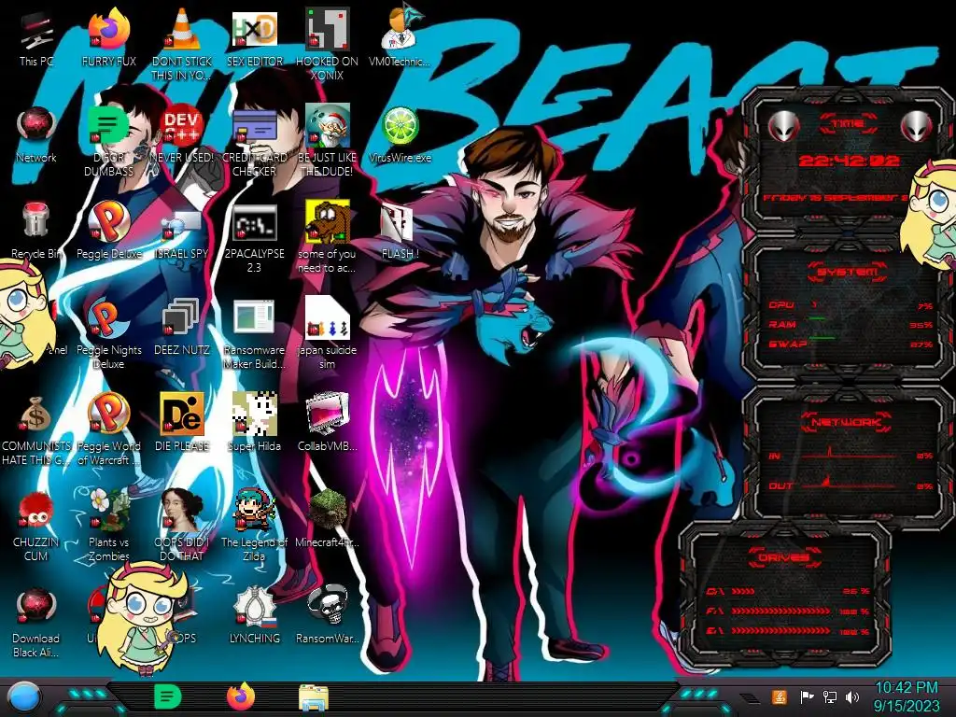This screenshot has height=717, width=956.
Task: Click the SYSTEM widget header
Action: tap(848, 272)
